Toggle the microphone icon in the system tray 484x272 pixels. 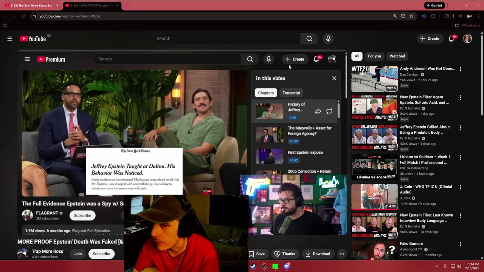click(x=445, y=266)
